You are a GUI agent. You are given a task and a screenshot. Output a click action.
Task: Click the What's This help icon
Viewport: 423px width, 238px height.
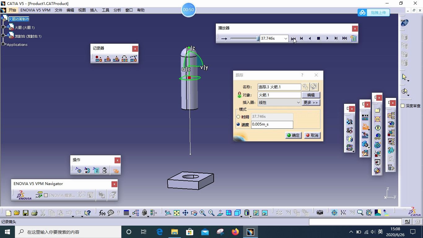[x=88, y=213]
